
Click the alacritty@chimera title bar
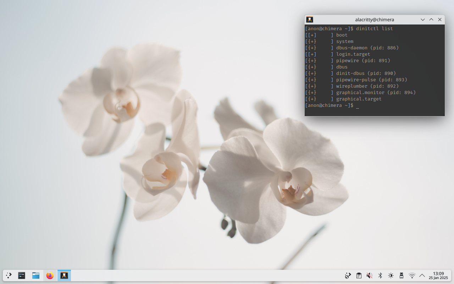(x=375, y=20)
